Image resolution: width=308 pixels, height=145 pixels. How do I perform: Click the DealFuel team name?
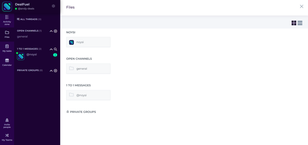pyautogui.click(x=22, y=4)
